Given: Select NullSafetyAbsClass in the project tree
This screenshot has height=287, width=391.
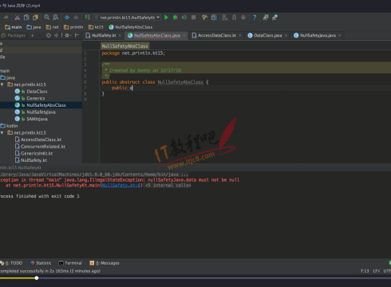Looking at the screenshot, I should (x=41, y=105).
